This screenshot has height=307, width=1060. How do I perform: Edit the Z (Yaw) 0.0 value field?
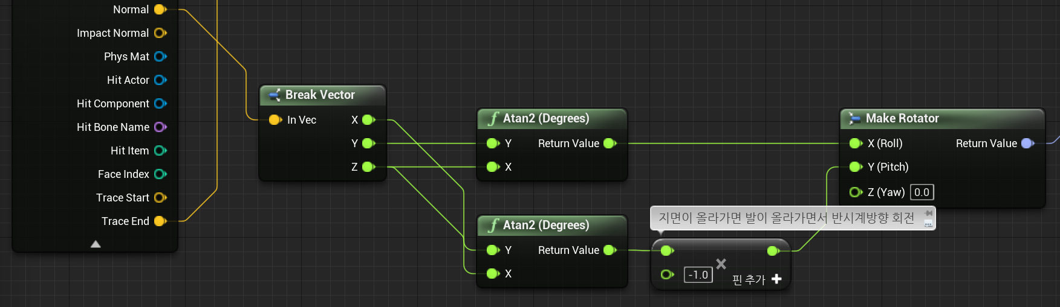click(x=922, y=192)
